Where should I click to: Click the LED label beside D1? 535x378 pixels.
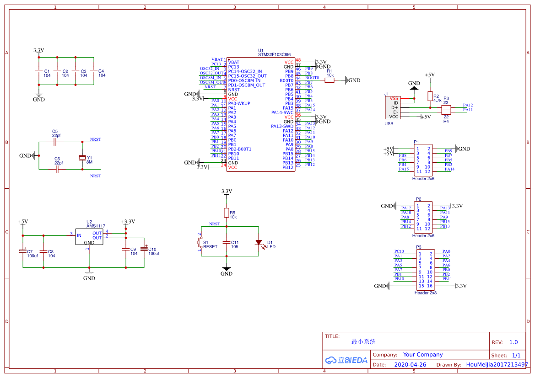pyautogui.click(x=271, y=247)
